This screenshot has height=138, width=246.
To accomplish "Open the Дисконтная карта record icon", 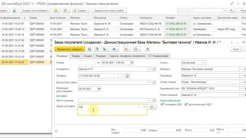I will 154,82.
